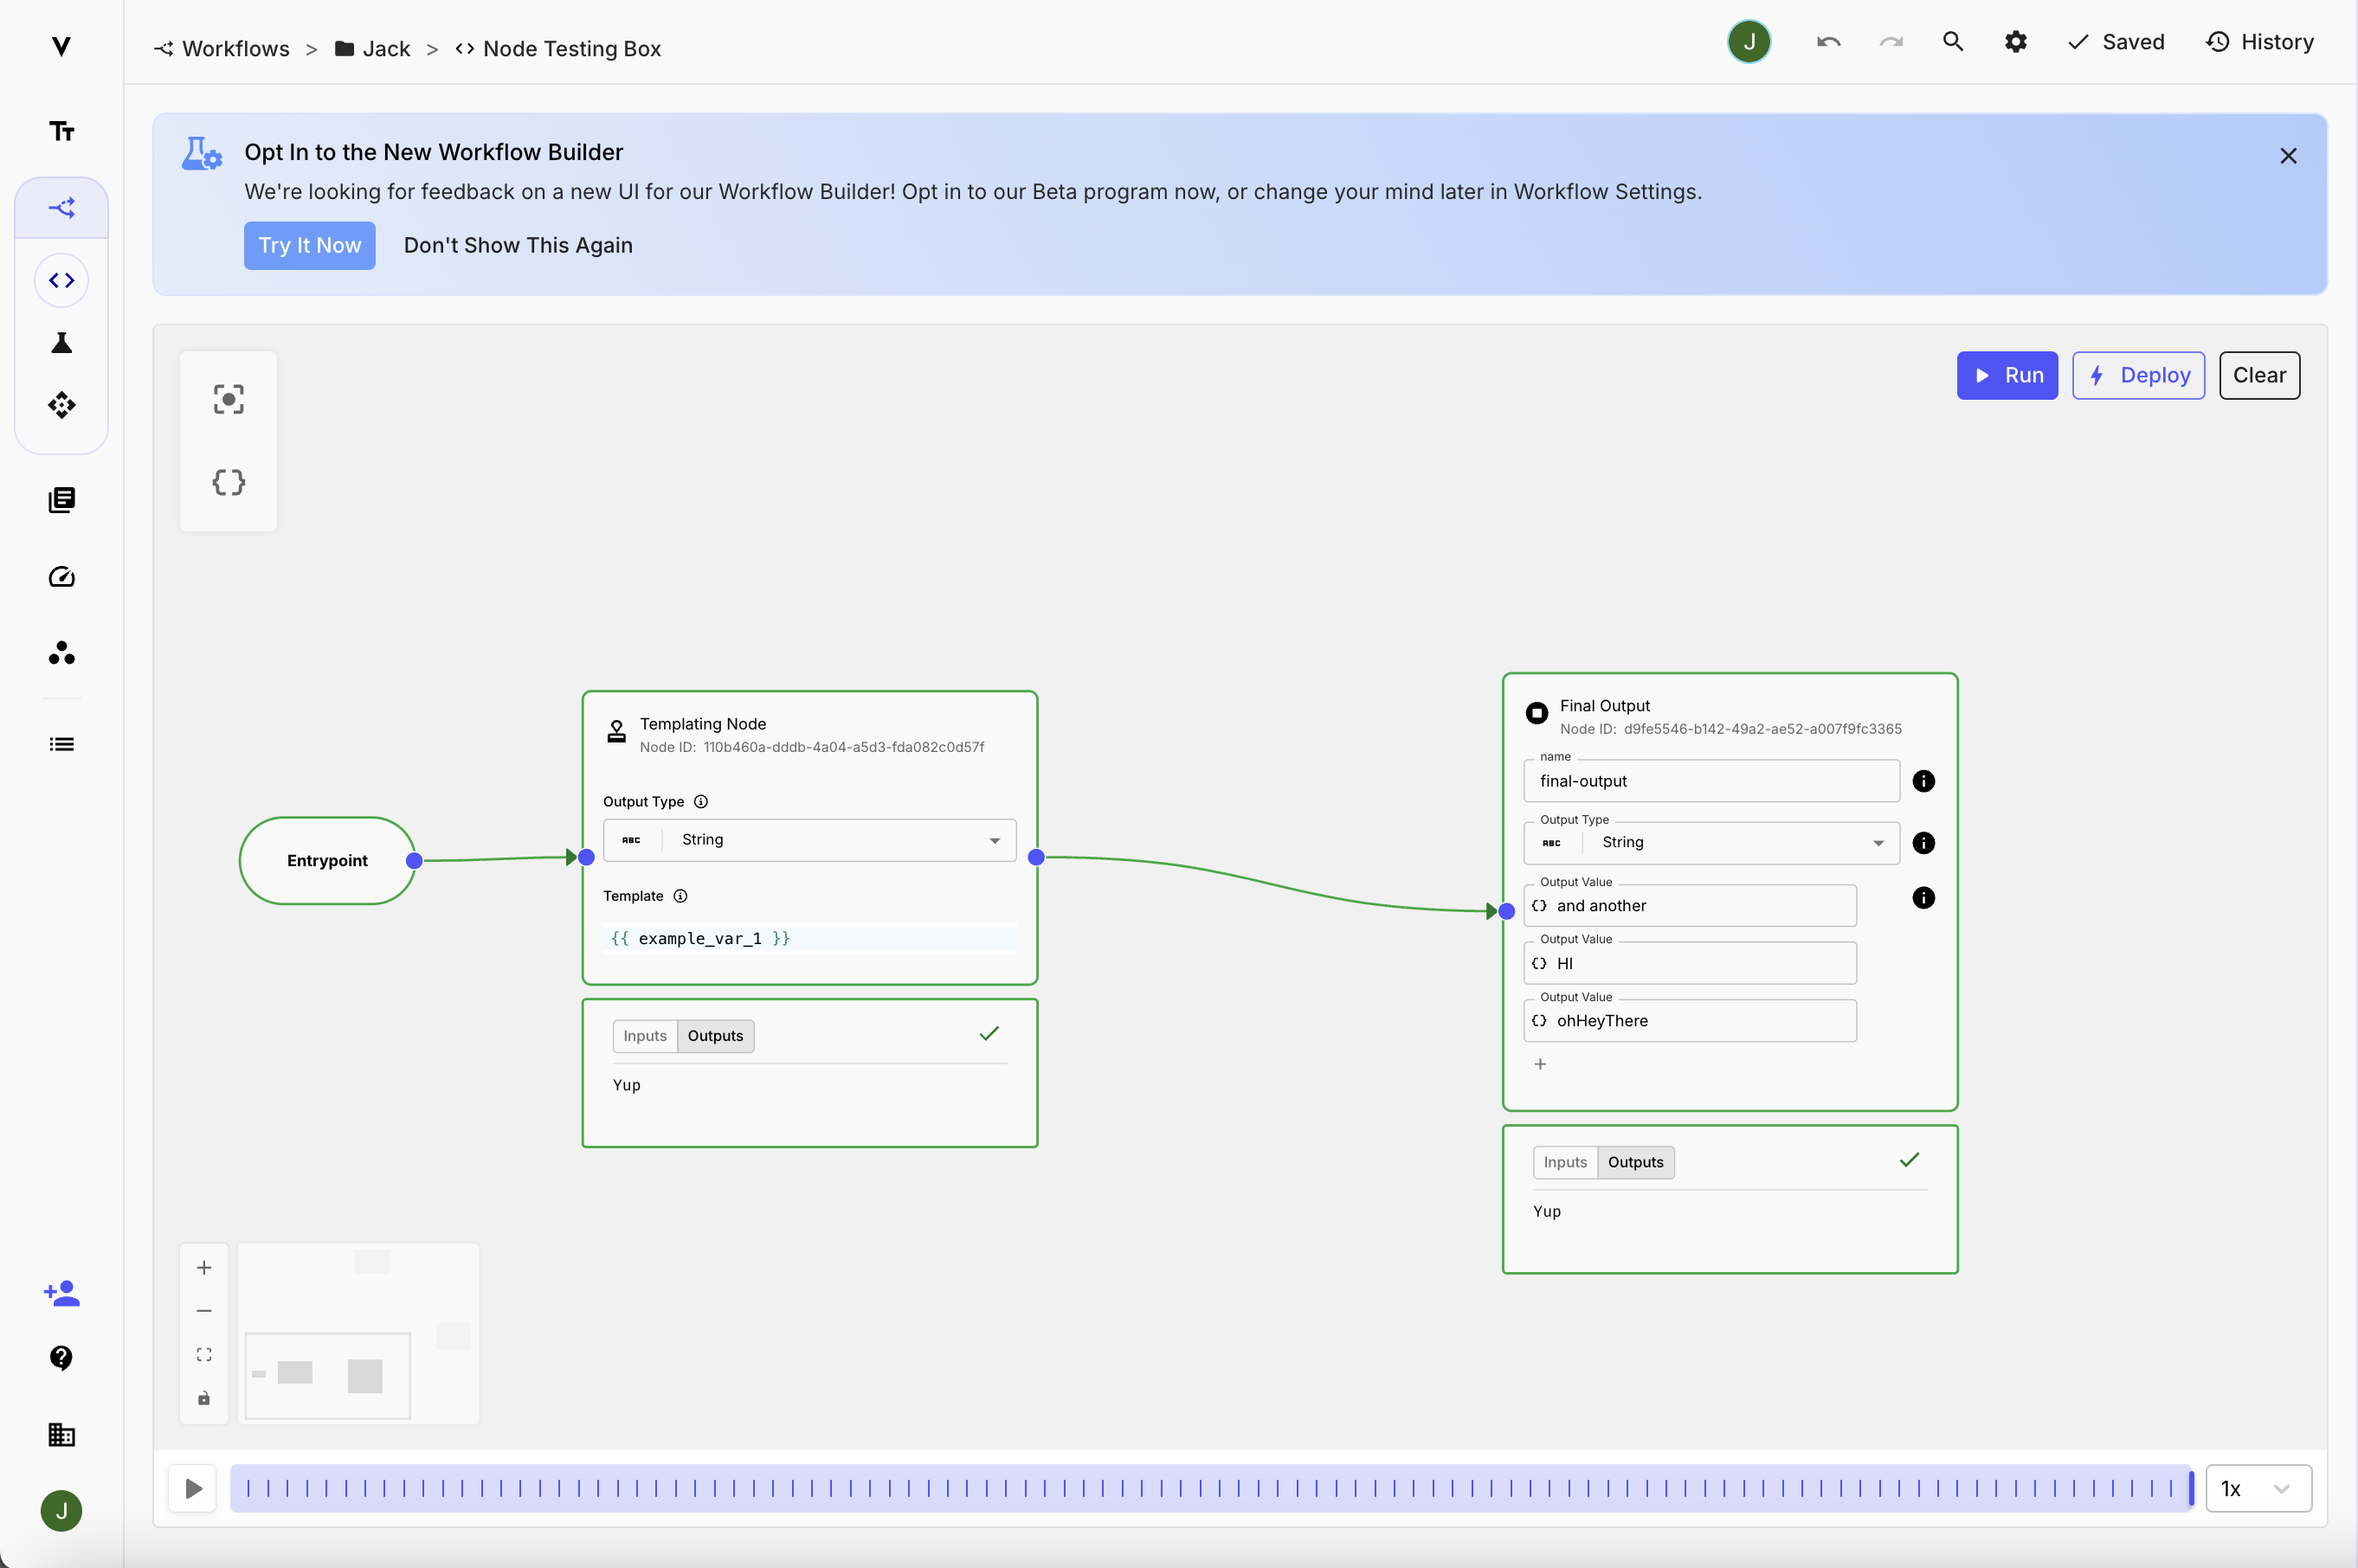Click the final-output name input field
This screenshot has height=1568, width=2358.
coord(1711,781)
